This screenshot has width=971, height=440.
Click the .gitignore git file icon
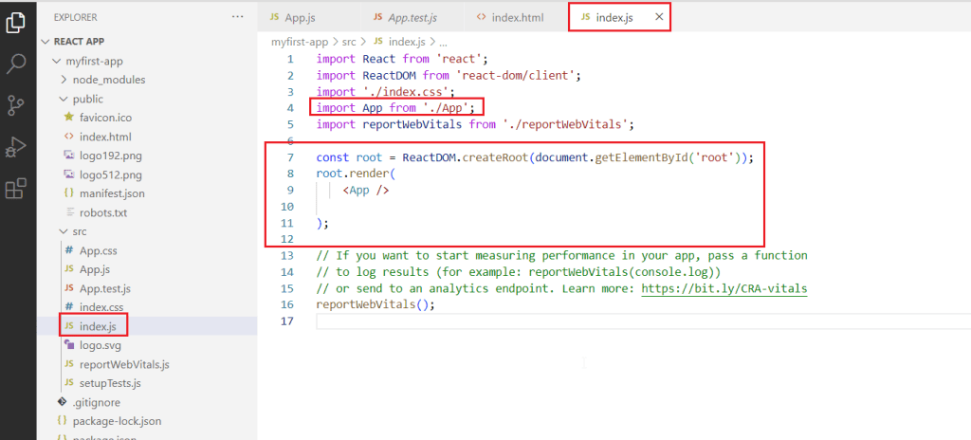tap(62, 402)
